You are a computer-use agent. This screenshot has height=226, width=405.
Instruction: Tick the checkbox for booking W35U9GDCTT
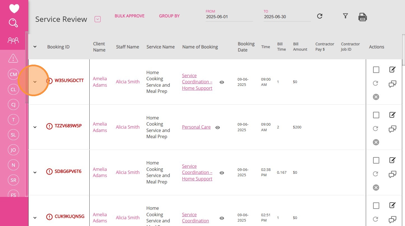[376, 70]
